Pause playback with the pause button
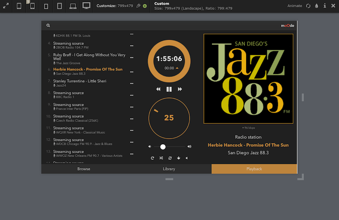 click(x=169, y=89)
